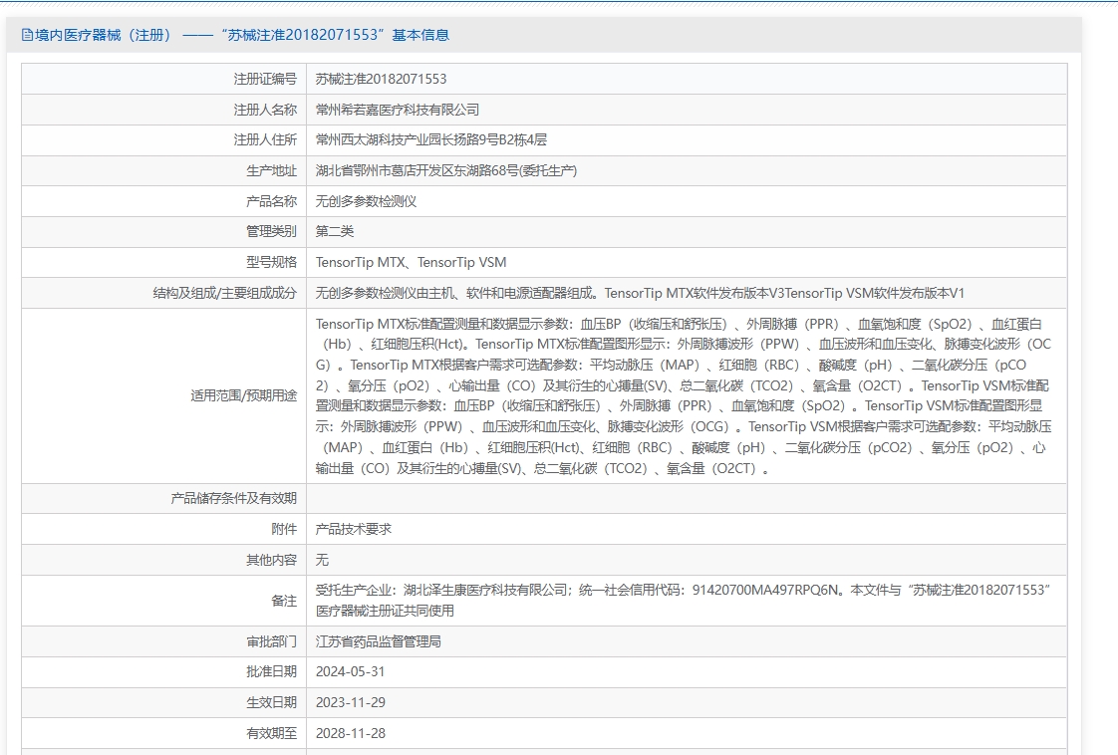Click attachment value 产品技术要求
The image size is (1118, 755).
(354, 529)
